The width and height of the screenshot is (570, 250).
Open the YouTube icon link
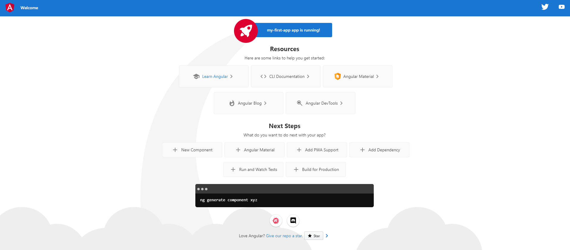tap(561, 7)
